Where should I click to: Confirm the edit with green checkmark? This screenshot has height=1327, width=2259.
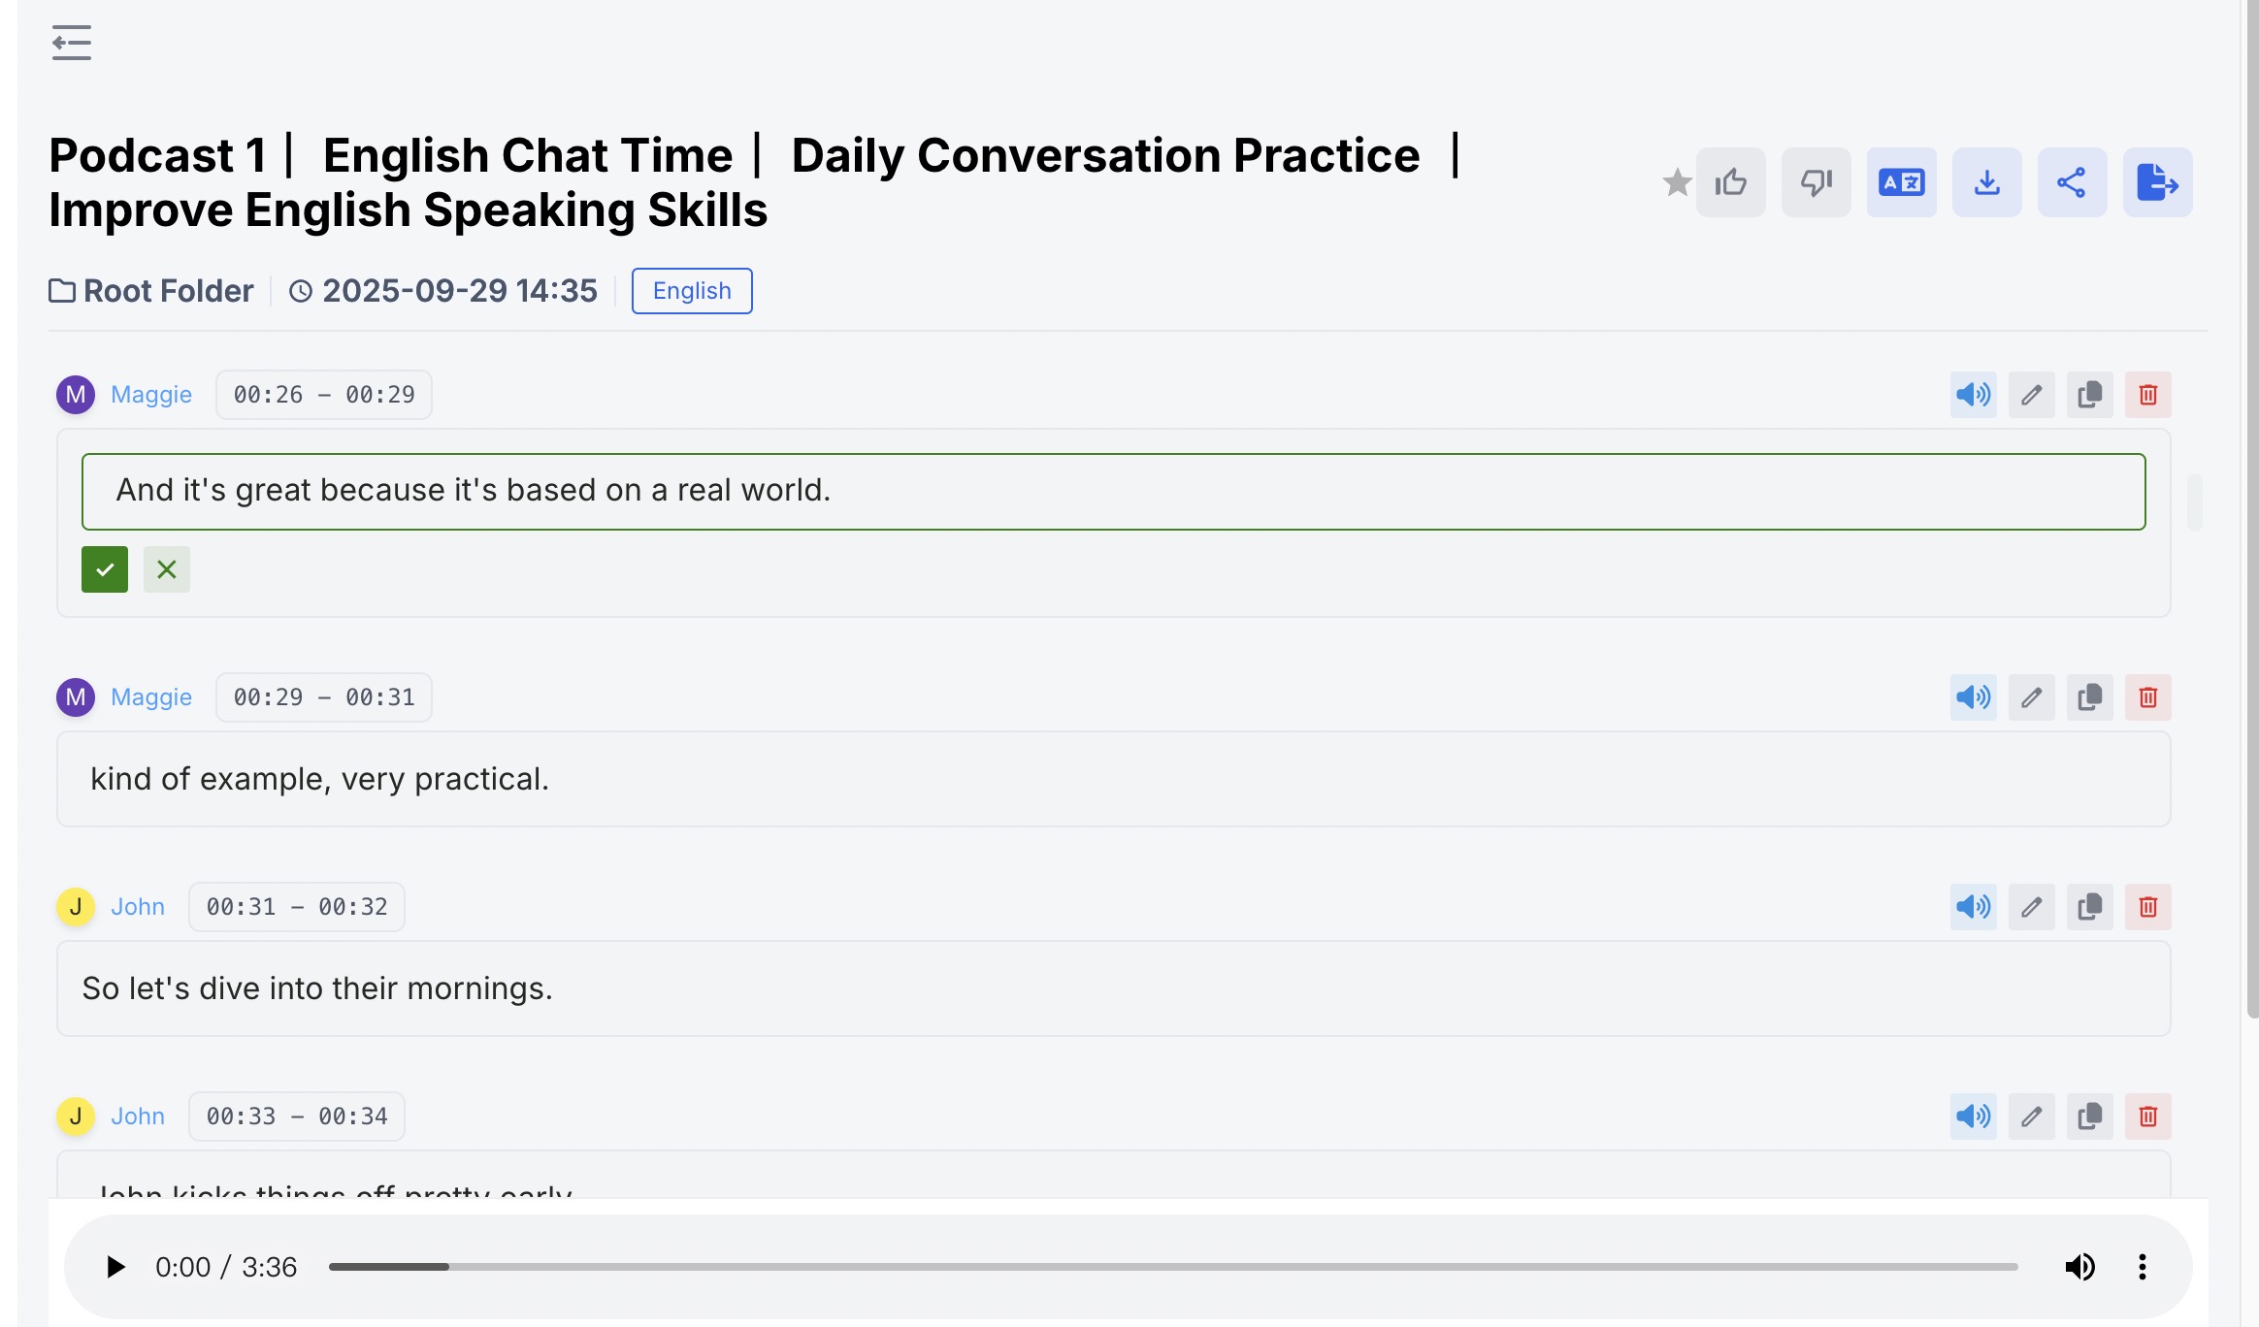[105, 569]
